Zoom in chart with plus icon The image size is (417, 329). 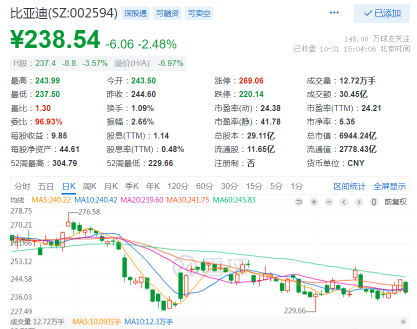click(314, 202)
